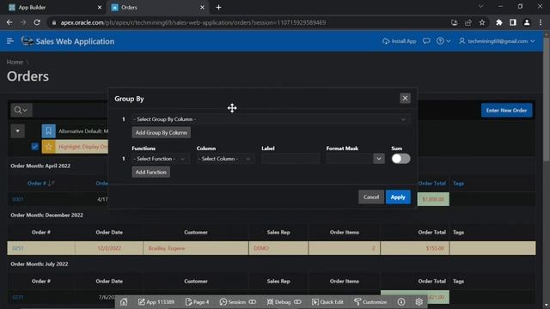The height and width of the screenshot is (309, 550).
Task: Open the developer toolbar settings gear
Action: pyautogui.click(x=419, y=301)
